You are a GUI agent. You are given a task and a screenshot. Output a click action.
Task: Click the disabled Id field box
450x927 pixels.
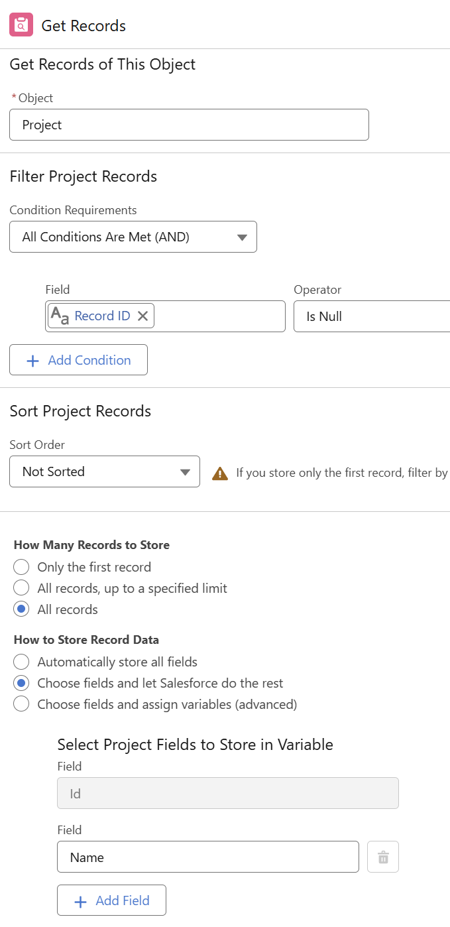pyautogui.click(x=227, y=793)
